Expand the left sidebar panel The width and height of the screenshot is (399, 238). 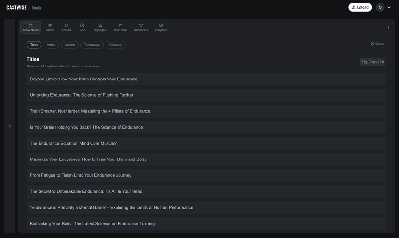point(10,126)
